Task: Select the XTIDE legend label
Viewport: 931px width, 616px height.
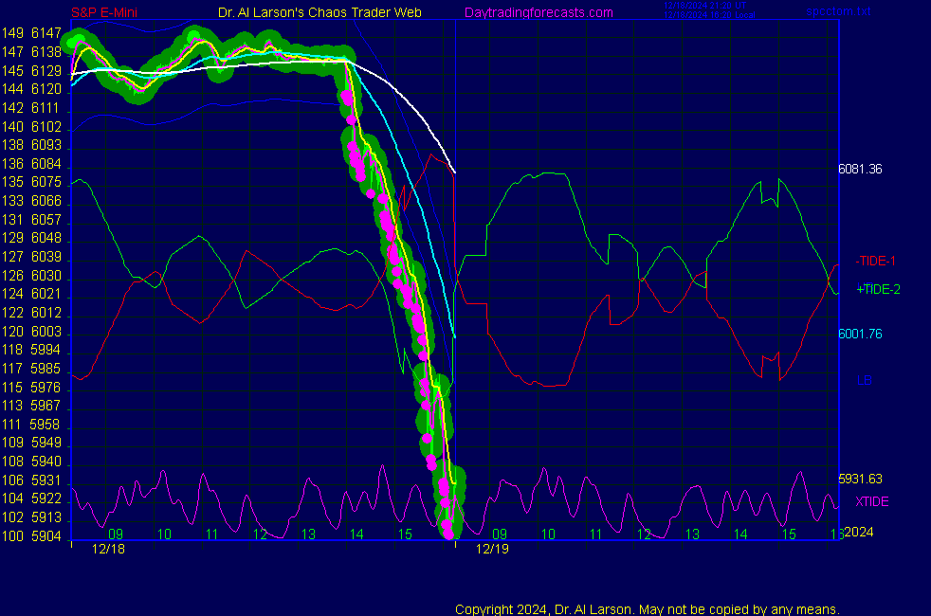Action: point(872,500)
